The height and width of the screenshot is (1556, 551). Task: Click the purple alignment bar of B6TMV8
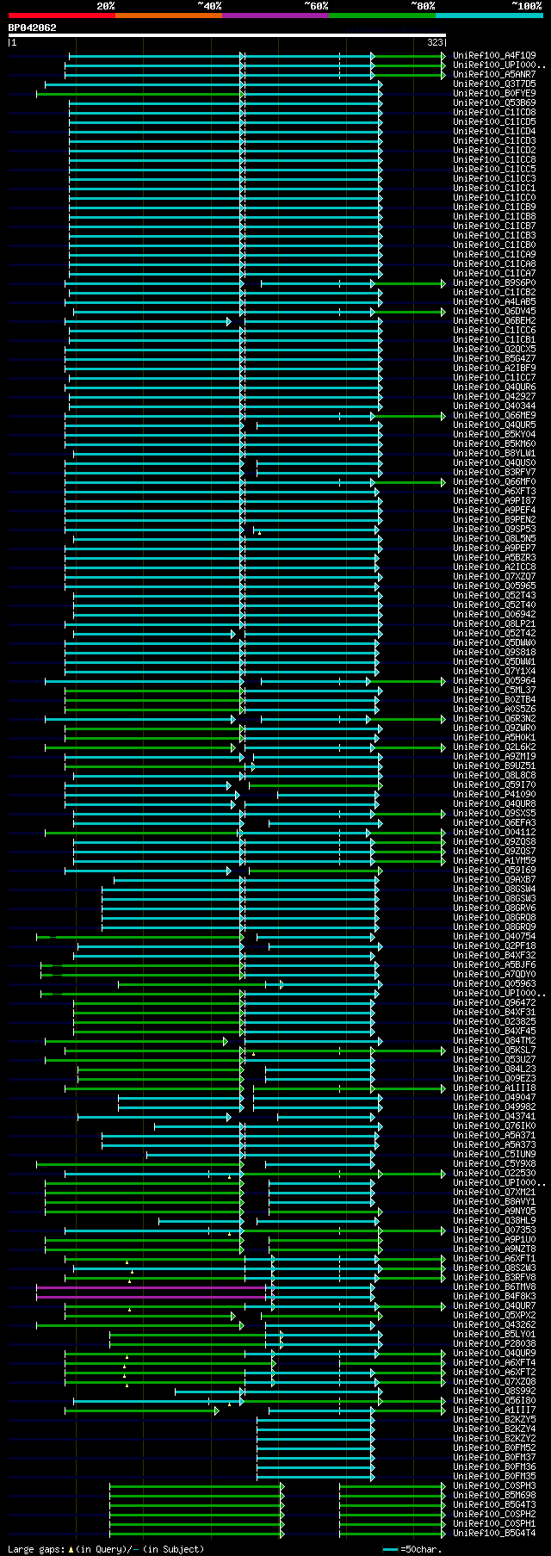(x=151, y=1287)
